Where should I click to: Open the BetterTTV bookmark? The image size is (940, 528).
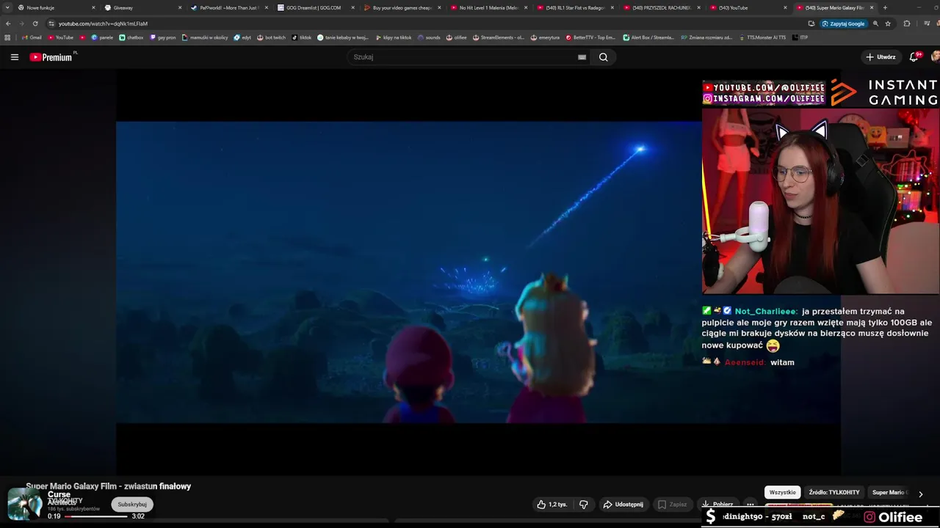click(590, 37)
